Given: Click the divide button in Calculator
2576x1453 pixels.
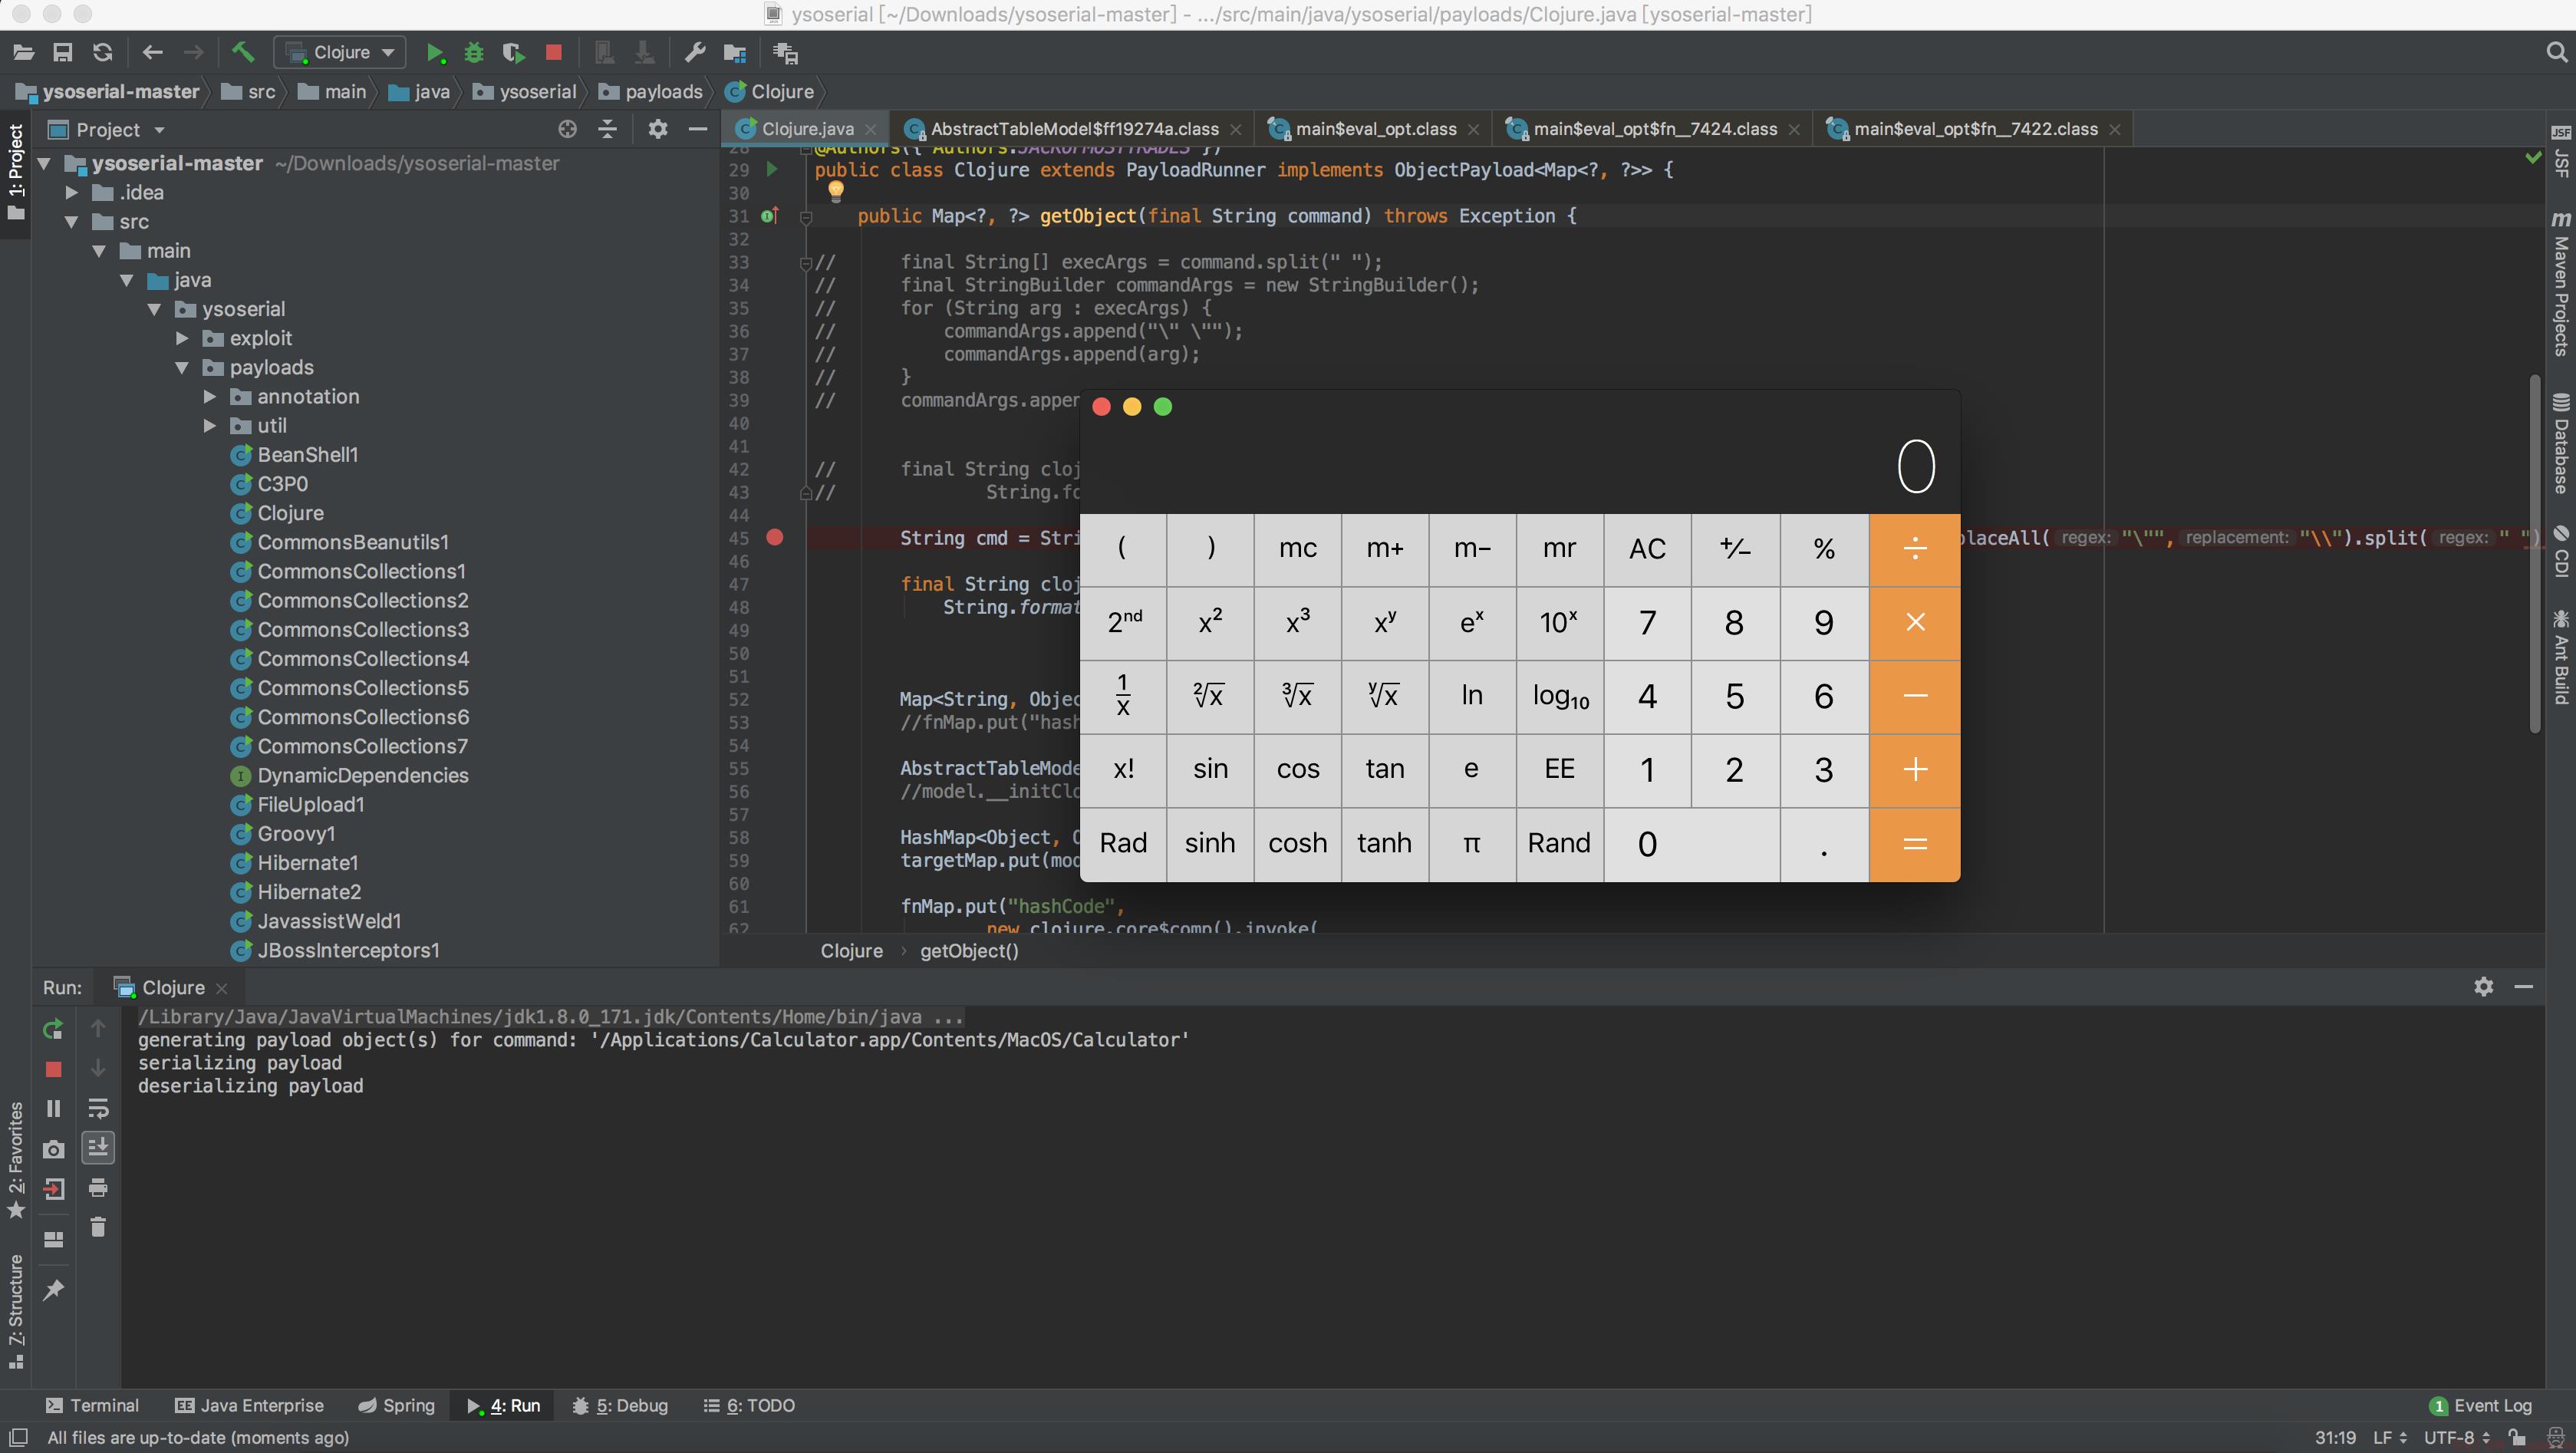Looking at the screenshot, I should coord(1915,549).
